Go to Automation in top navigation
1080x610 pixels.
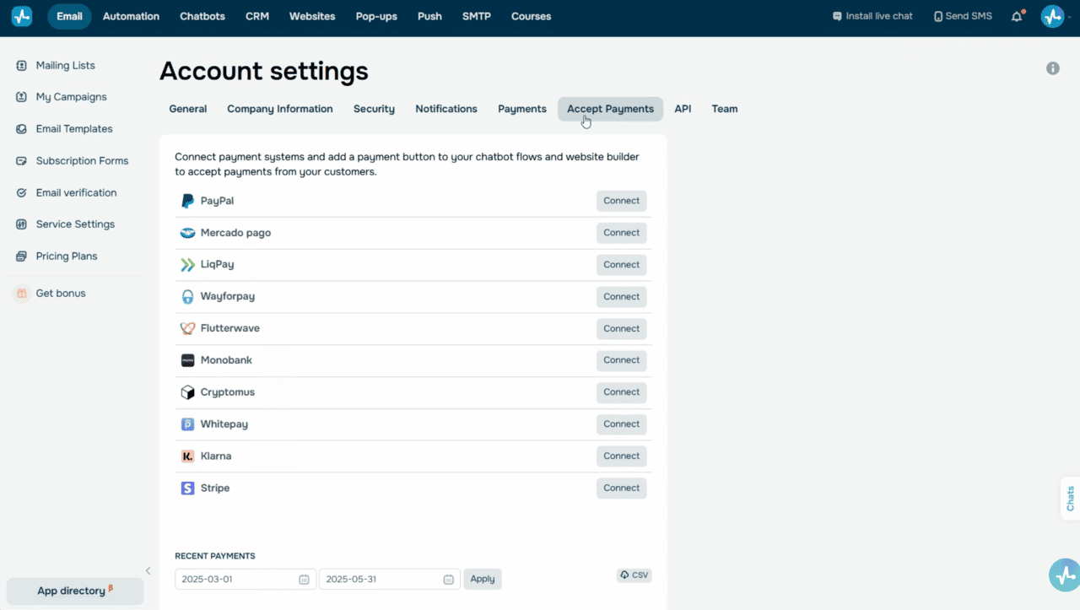(131, 16)
